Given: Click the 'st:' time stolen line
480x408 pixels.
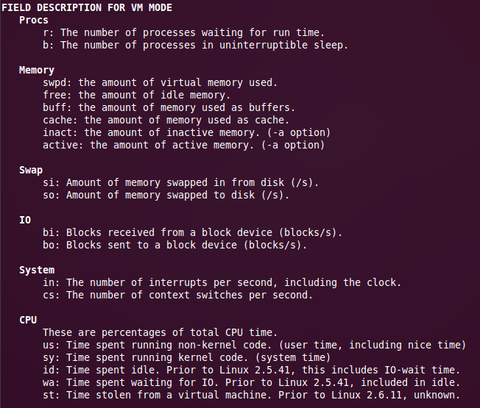Looking at the screenshot, I should coord(251,395).
